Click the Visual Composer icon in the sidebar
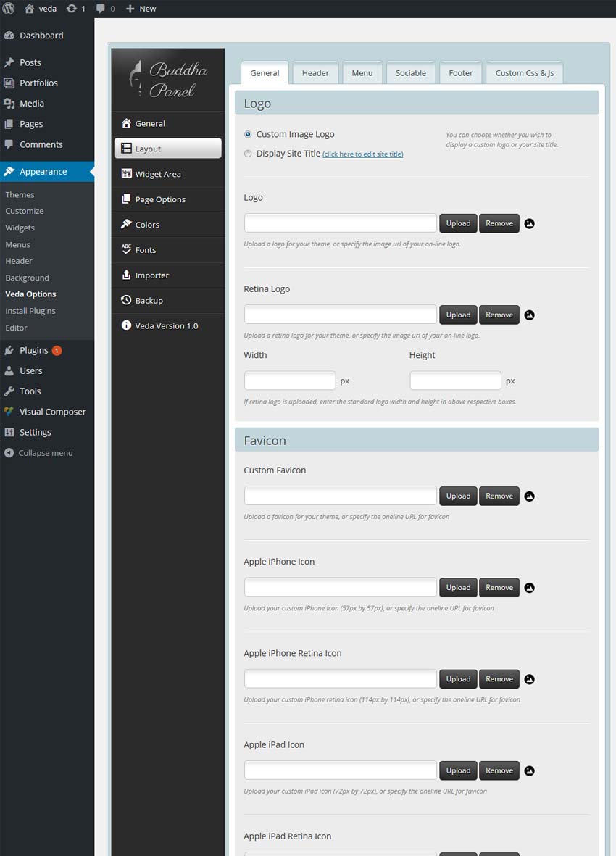The image size is (616, 856). (x=9, y=411)
